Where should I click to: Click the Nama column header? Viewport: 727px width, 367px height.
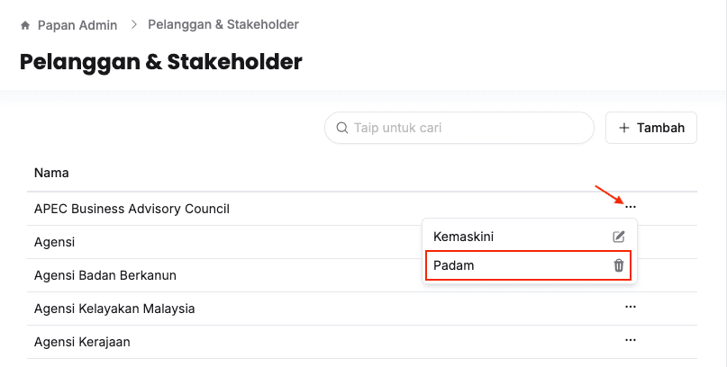[51, 173]
